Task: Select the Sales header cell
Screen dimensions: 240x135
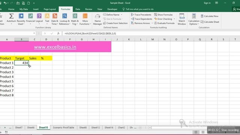Action: tap(34, 58)
